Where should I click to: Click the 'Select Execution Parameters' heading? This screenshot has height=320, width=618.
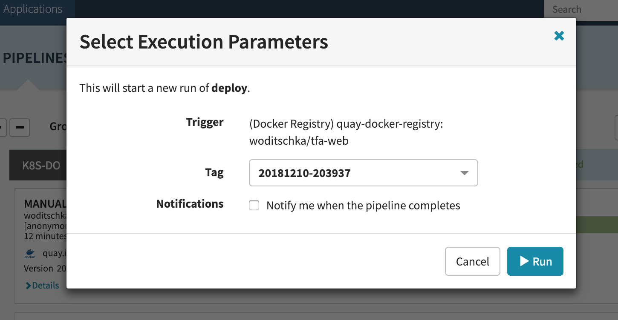coord(204,42)
